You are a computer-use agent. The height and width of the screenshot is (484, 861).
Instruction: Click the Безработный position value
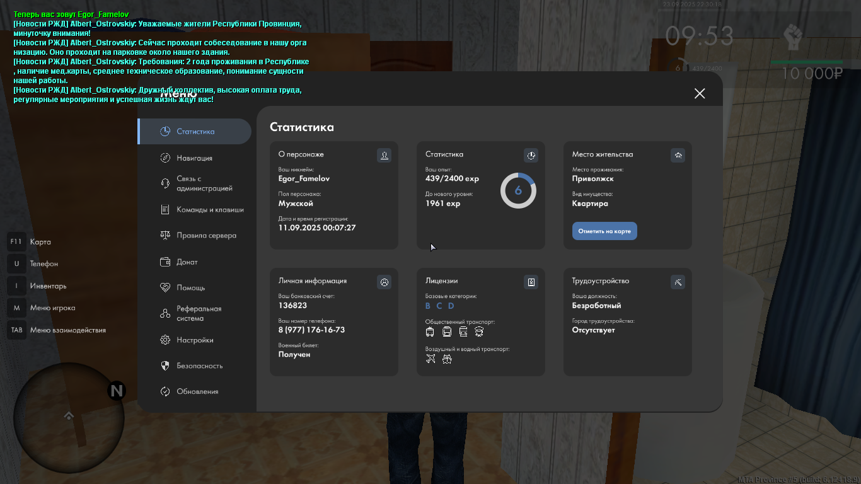597,306
